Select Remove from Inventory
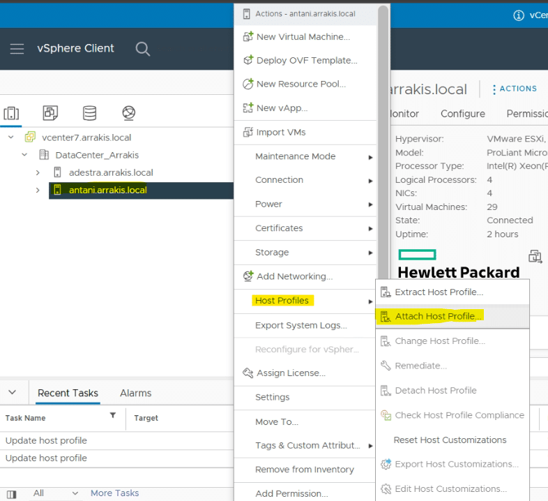Viewport: 548px width, 501px height. (x=305, y=470)
